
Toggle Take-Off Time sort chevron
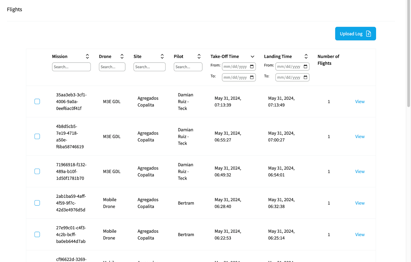tap(253, 57)
